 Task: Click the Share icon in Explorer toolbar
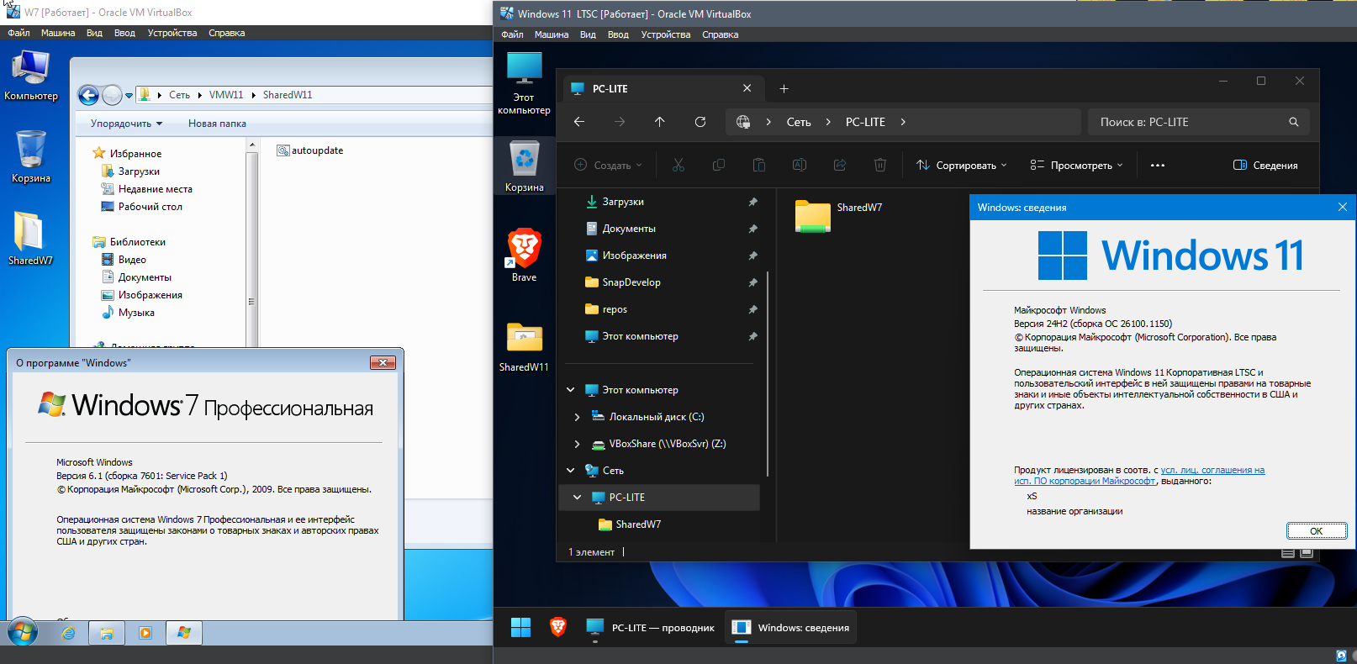[x=840, y=166]
